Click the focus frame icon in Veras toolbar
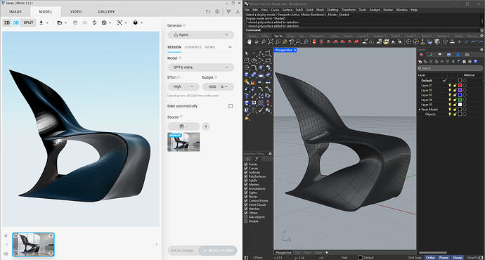This screenshot has height=260, width=485. point(119,23)
